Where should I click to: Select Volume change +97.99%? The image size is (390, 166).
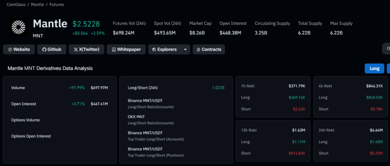pos(77,88)
